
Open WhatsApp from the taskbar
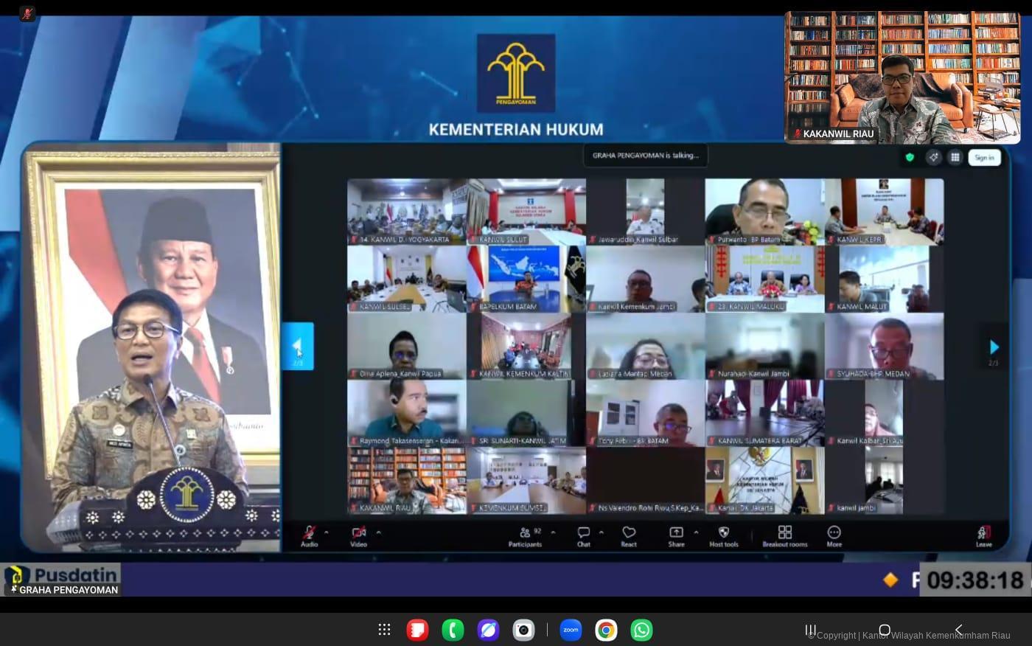[641, 630]
